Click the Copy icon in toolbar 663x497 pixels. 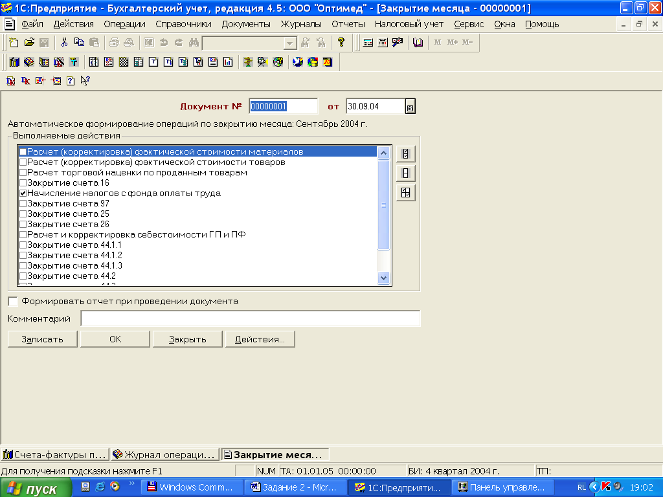[x=79, y=42]
